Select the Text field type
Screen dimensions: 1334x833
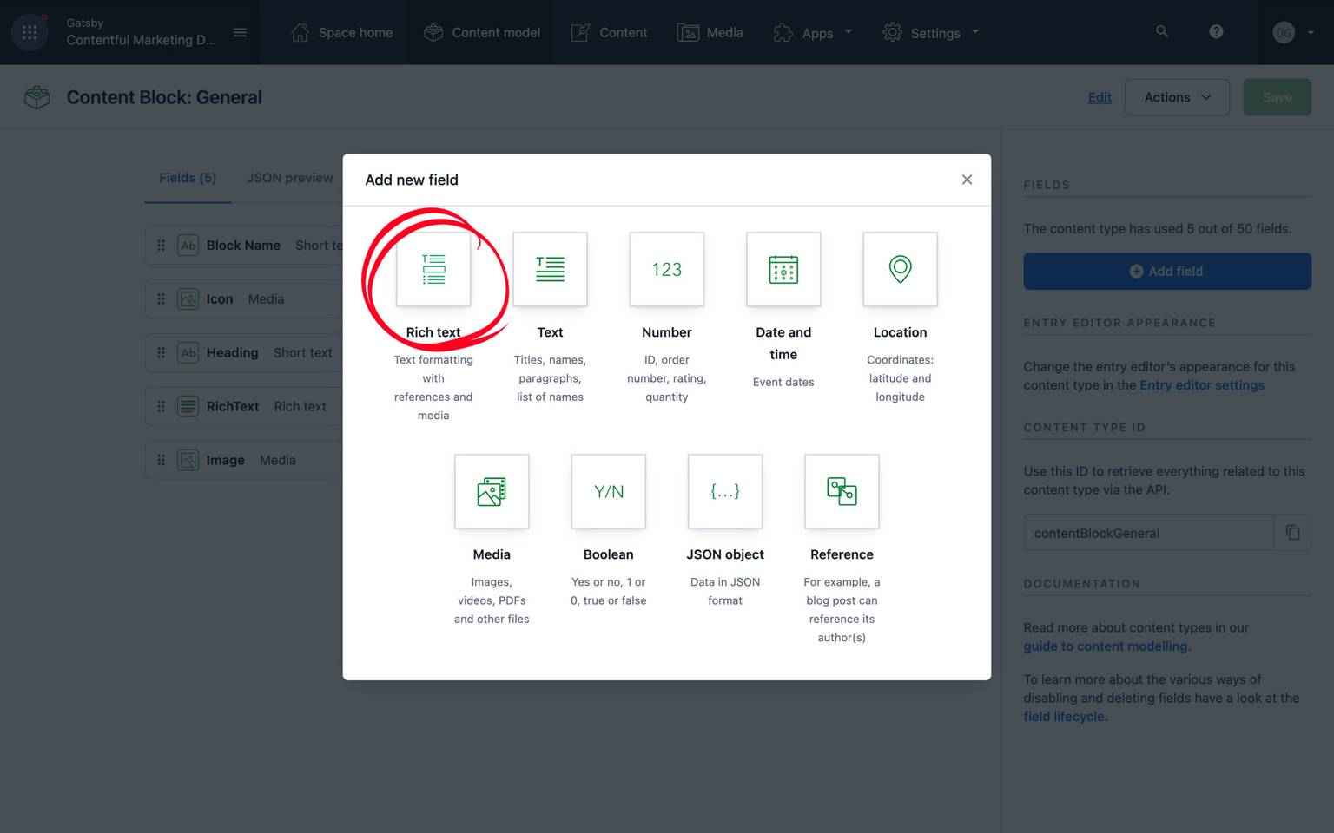(550, 269)
